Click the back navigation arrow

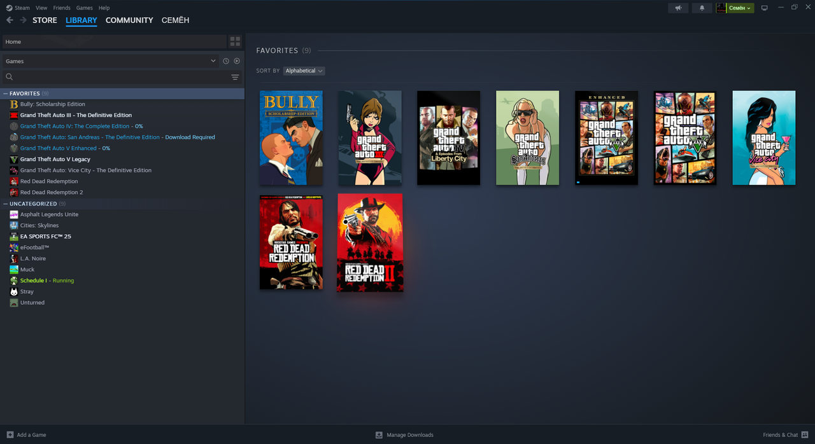(x=10, y=20)
